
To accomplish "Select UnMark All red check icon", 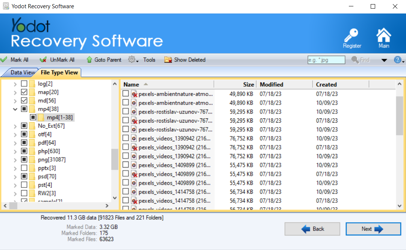I will pos(42,60).
